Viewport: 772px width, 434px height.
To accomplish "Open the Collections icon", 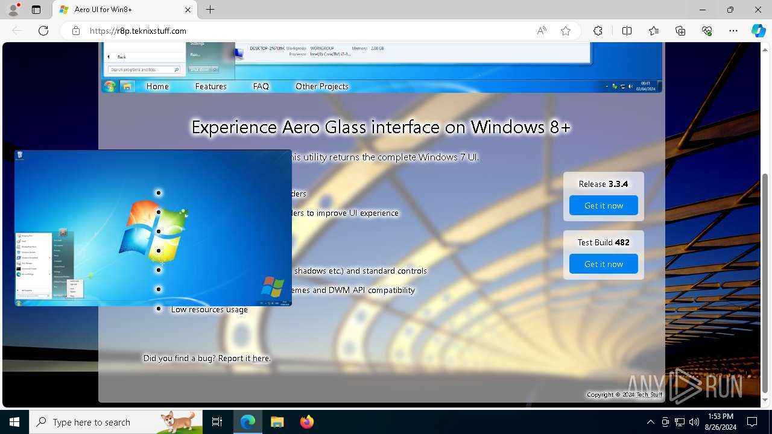I will (680, 31).
